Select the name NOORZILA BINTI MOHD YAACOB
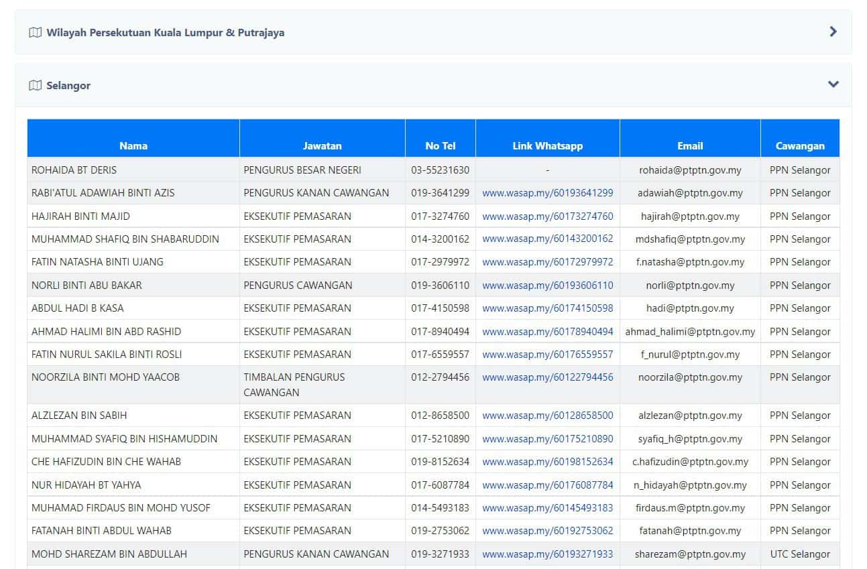 [105, 377]
